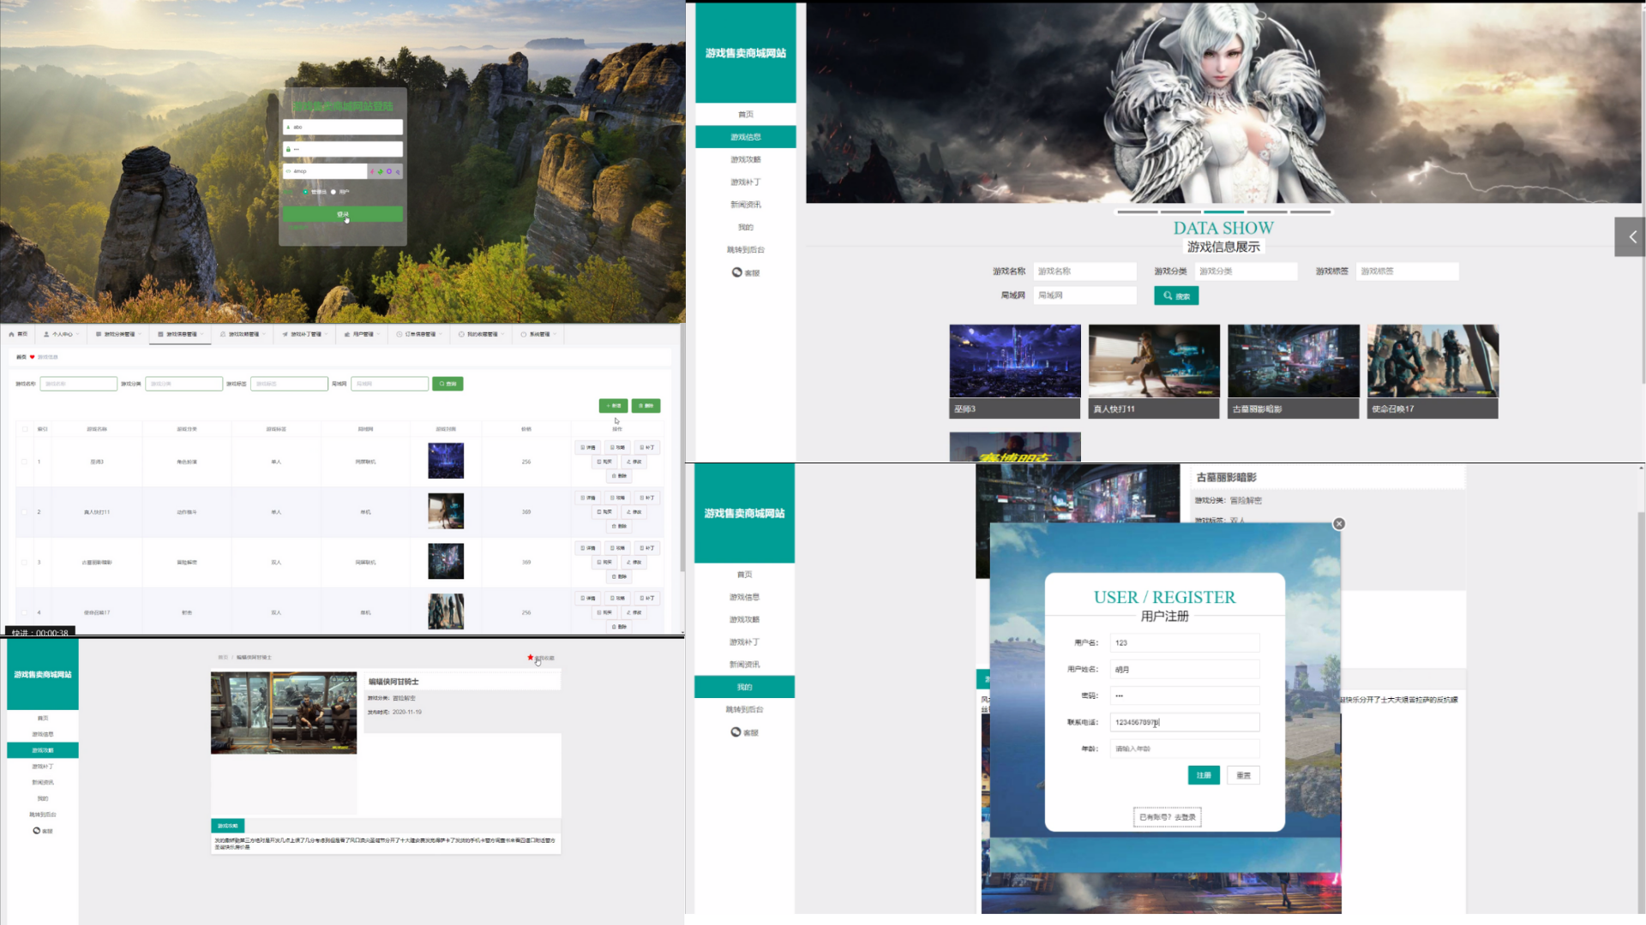Click 重置 reset button in register dialog
Viewport: 1646px width, 925px height.
(x=1243, y=775)
